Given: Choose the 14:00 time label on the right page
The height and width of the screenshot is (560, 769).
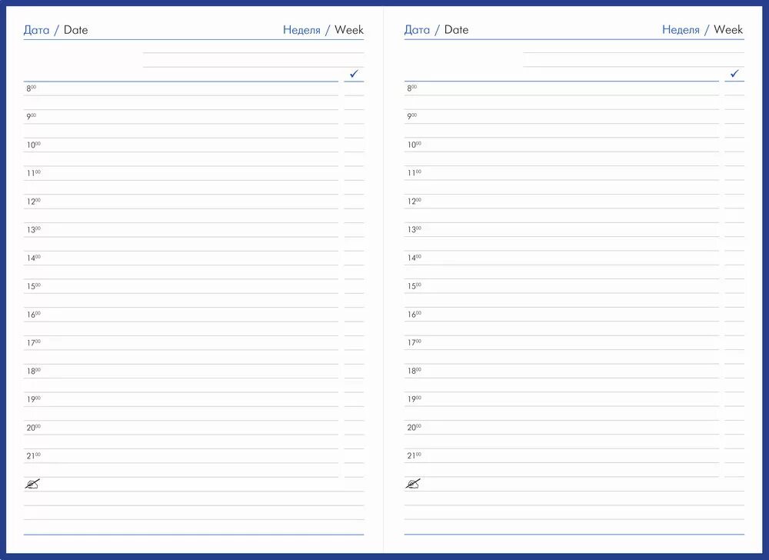Looking at the screenshot, I should click(x=414, y=258).
